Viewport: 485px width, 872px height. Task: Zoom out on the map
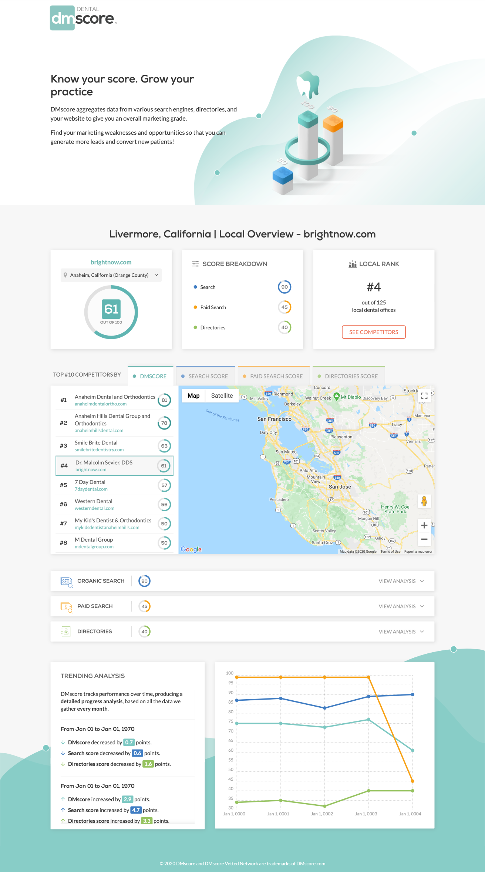(x=424, y=539)
